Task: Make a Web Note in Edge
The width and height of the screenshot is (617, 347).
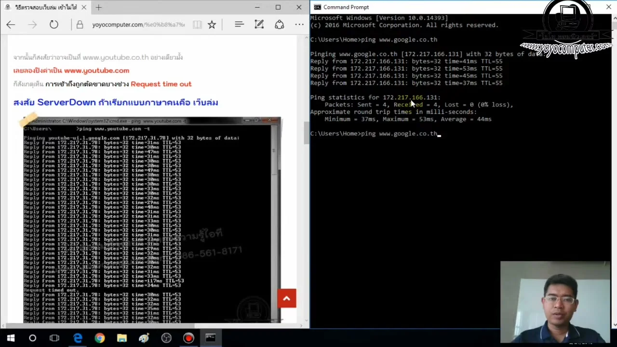Action: pos(259,25)
